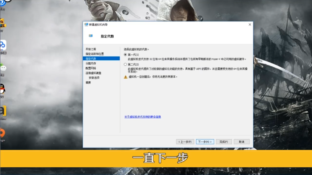Open the QQ penguin desktop icon
Viewport: 312px width, 175px height.
pyautogui.click(x=2, y=89)
